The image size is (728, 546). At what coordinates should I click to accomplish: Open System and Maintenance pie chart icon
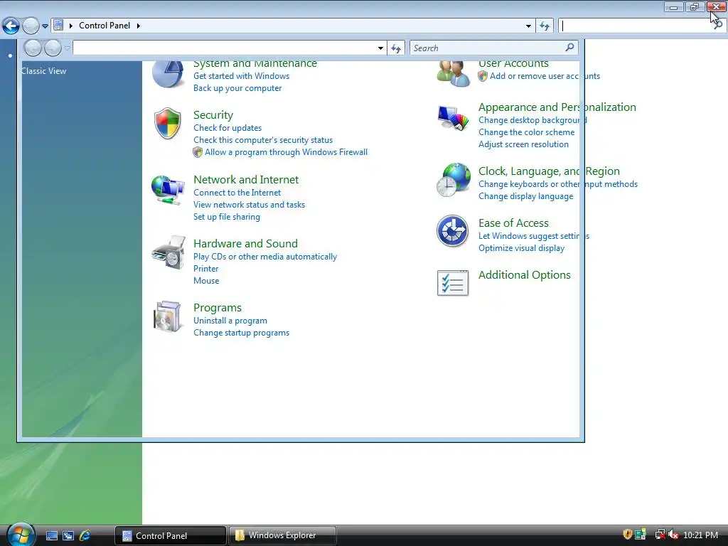(x=168, y=74)
